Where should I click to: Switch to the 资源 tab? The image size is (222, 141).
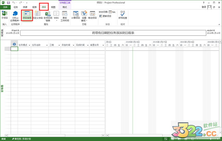click(25, 7)
